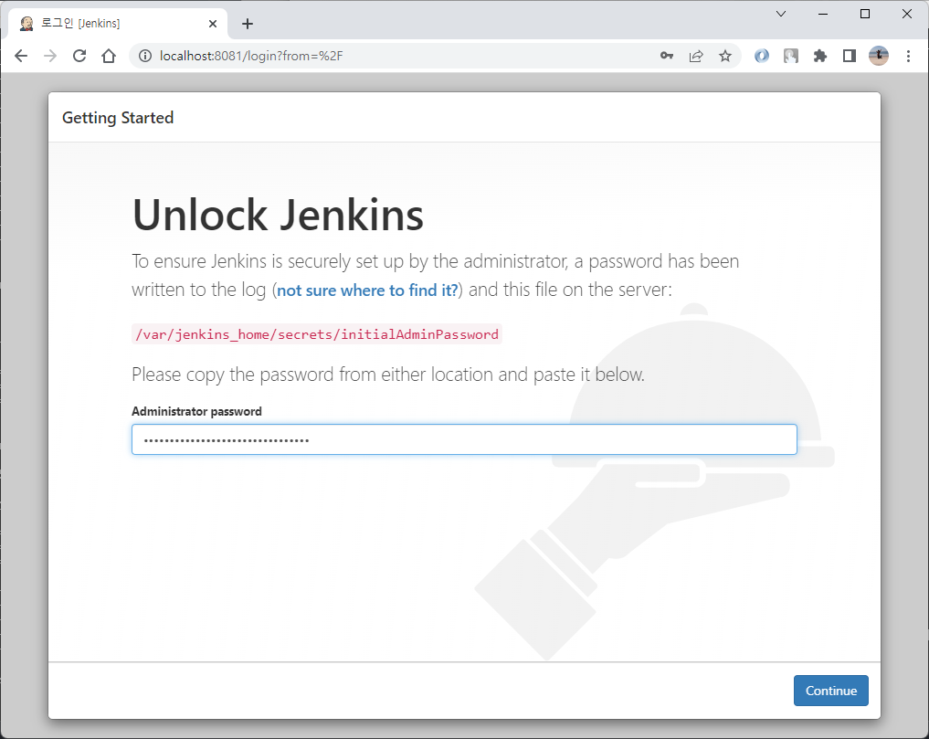
Task: Select the 로그인 [Jenkins] tab
Action: [x=119, y=24]
